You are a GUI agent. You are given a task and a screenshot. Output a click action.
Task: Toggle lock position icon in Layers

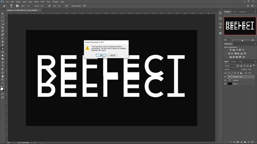coord(235,73)
